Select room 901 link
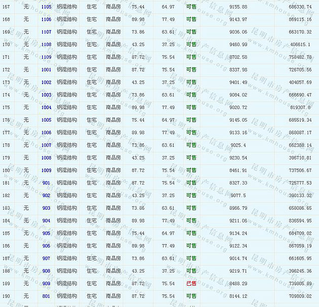This screenshot has height=307, width=319. pyautogui.click(x=46, y=183)
